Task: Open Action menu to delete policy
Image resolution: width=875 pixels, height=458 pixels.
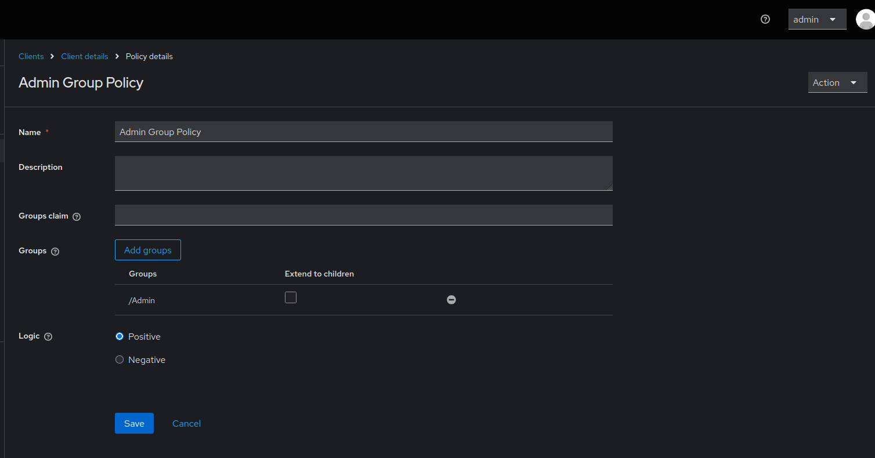Action: coord(837,82)
